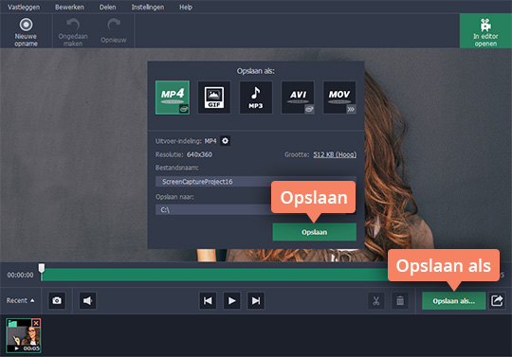Screen dimensions: 512x357
Task: Click the green Opslaan button in dialog
Action: coord(314,232)
